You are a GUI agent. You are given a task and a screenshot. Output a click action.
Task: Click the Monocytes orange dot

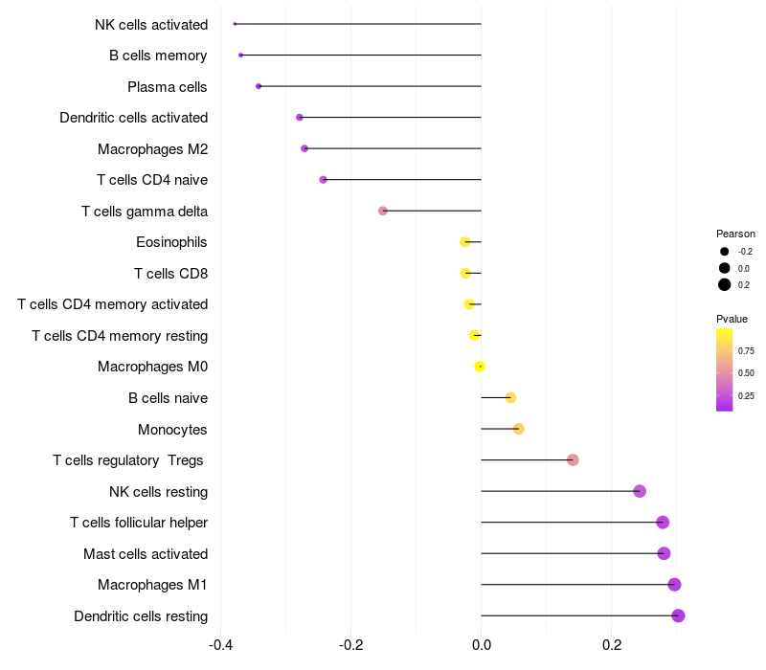pyautogui.click(x=519, y=429)
